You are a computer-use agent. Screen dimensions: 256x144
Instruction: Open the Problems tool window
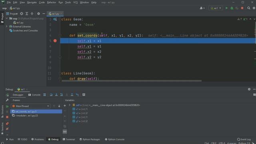tap(38, 139)
